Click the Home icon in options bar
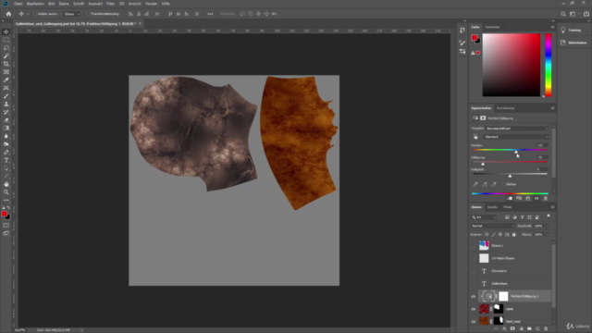 (8, 14)
